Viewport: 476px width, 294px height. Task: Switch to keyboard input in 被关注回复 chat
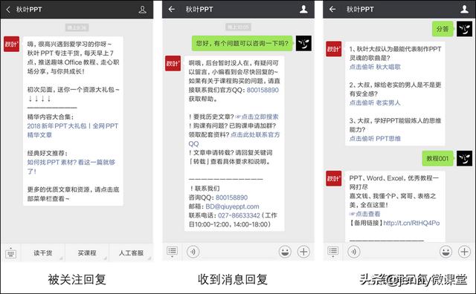(x=10, y=252)
